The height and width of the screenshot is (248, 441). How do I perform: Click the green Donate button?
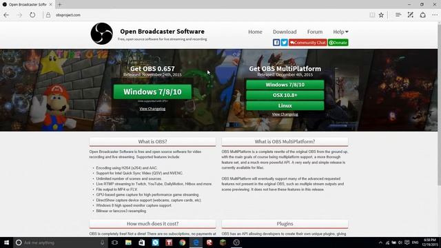(338, 43)
